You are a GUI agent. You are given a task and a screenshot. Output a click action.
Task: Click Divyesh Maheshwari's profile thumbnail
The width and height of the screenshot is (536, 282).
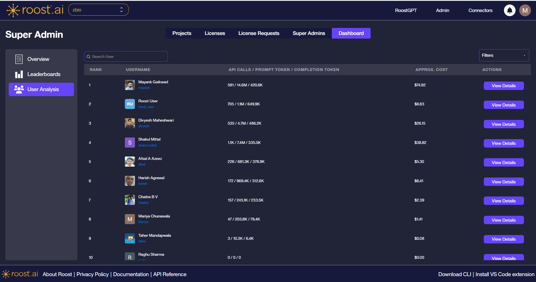coord(130,123)
